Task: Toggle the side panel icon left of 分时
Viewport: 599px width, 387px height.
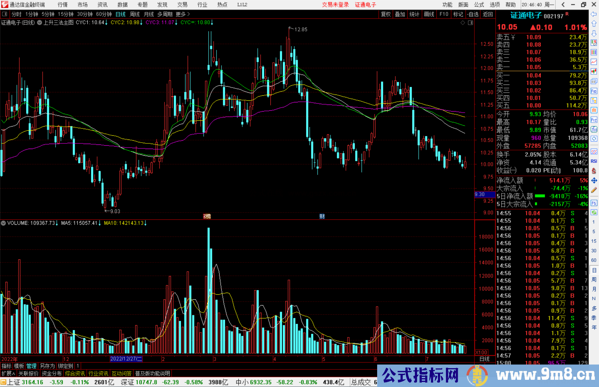Action: (5, 14)
